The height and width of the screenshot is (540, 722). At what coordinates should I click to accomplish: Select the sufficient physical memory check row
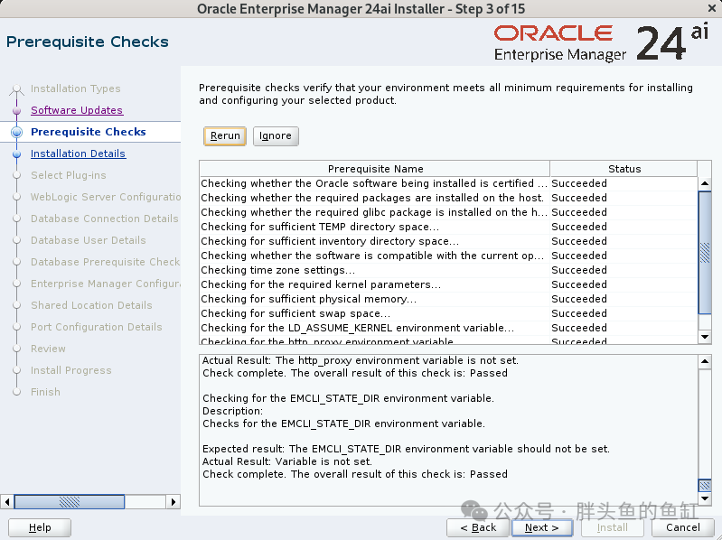448,299
